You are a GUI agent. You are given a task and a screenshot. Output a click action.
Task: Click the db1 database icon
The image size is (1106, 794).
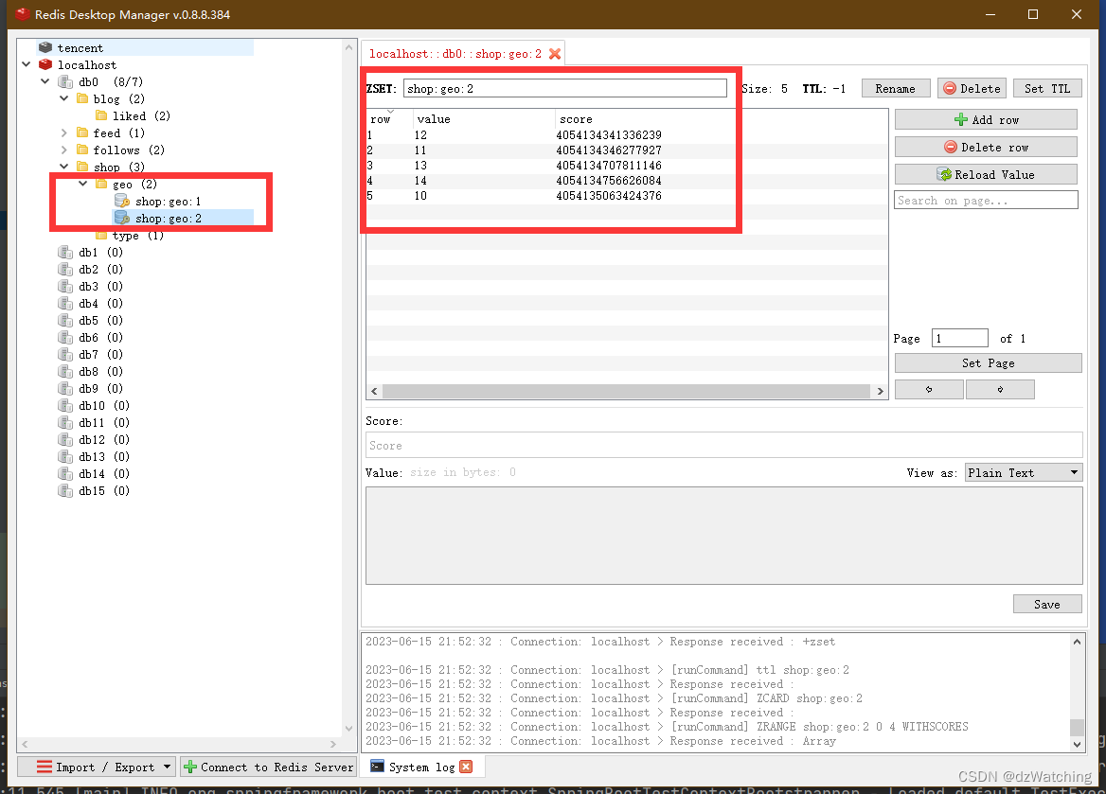65,253
